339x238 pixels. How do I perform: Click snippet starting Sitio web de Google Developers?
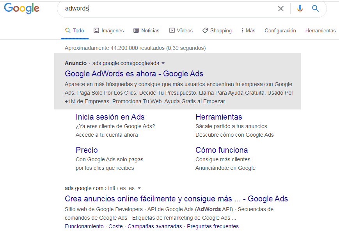click(x=169, y=213)
